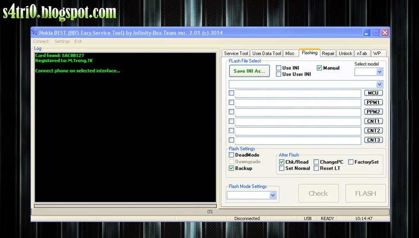Expand the Select model dropdown

[x=379, y=72]
